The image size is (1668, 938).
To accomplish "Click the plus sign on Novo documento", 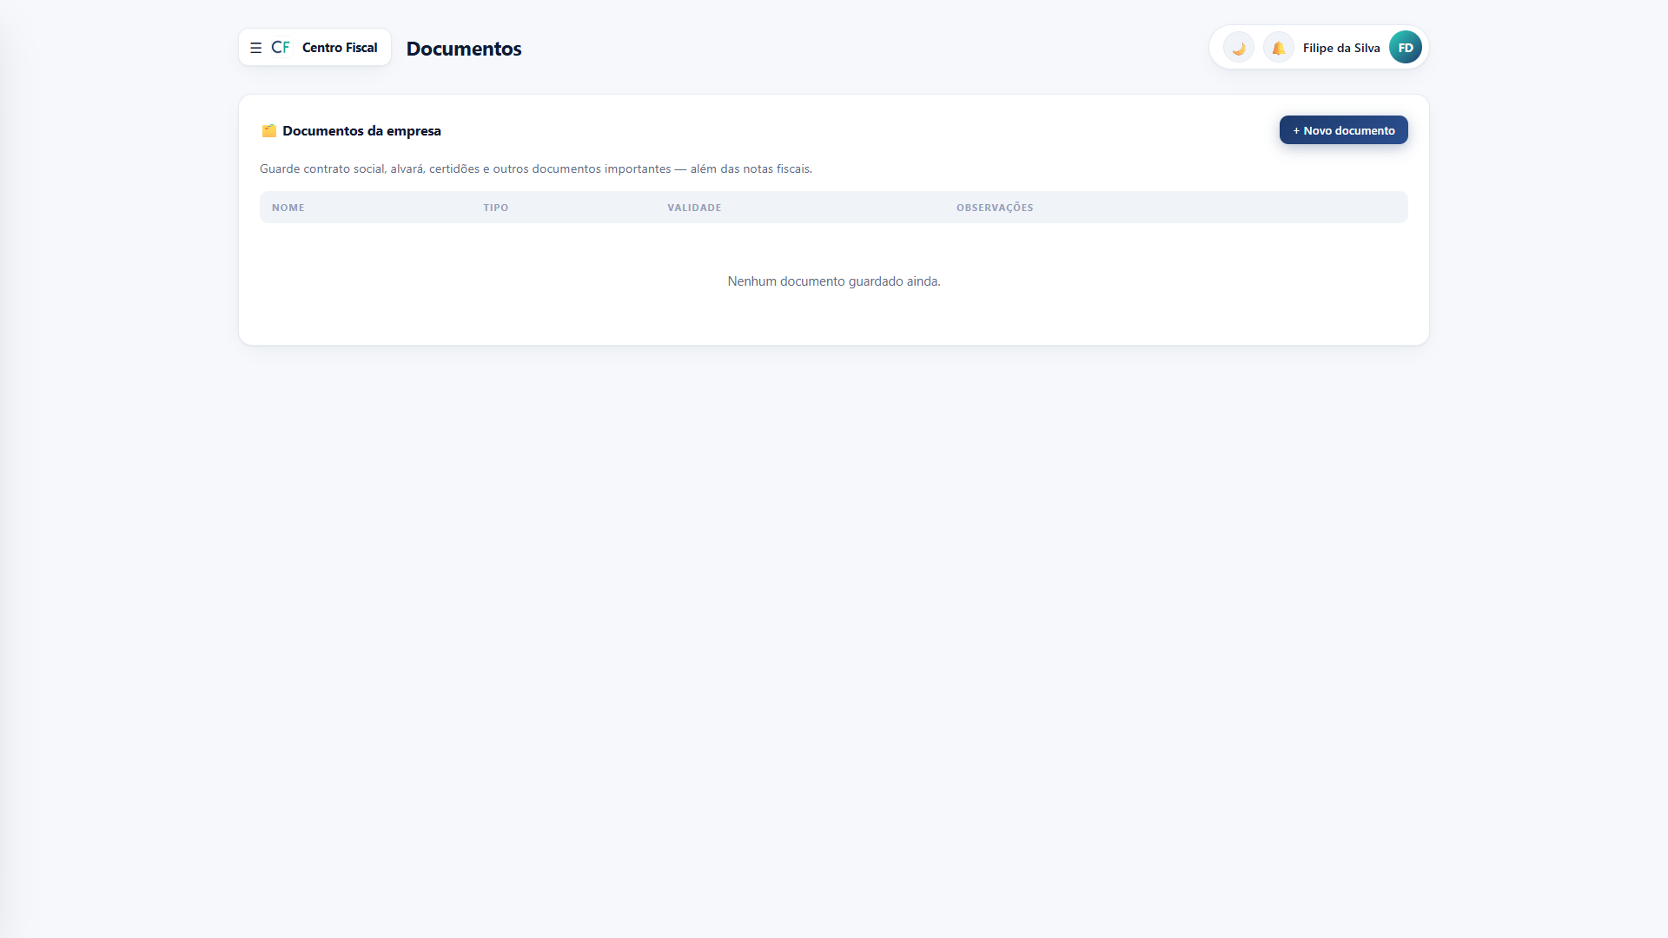I will (1296, 130).
